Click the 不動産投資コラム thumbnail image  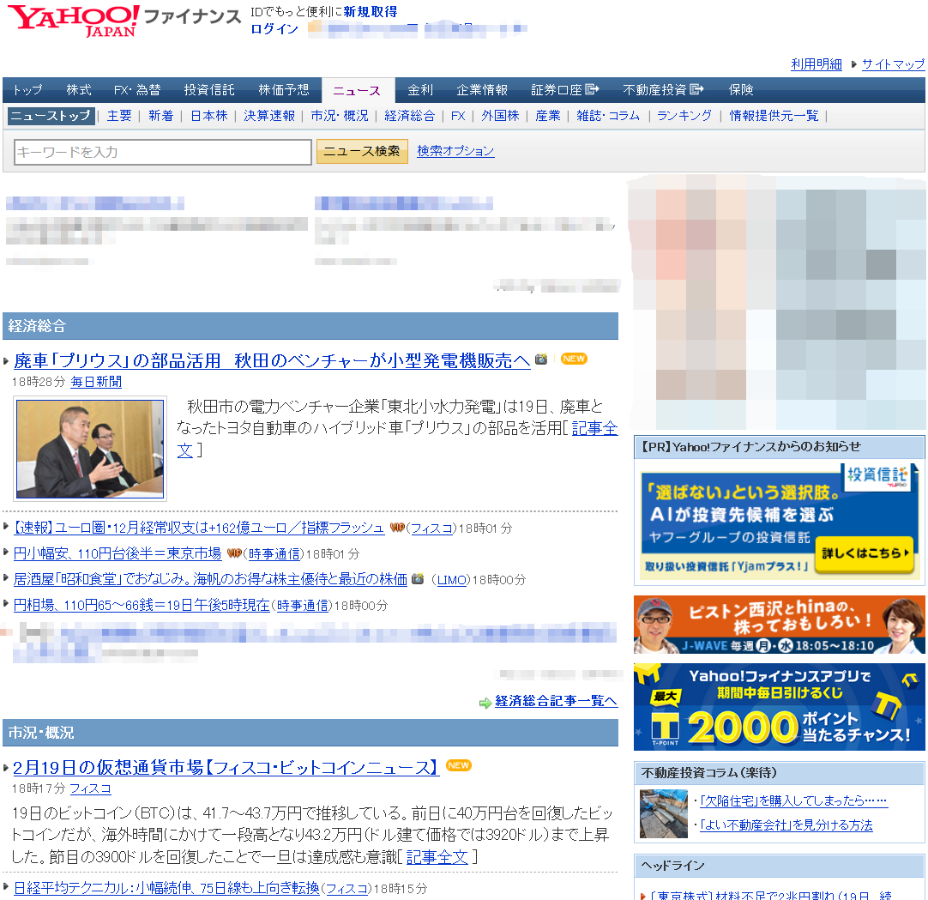[664, 813]
